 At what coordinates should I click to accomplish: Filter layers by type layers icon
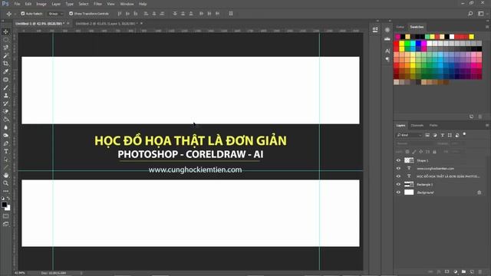click(x=443, y=135)
